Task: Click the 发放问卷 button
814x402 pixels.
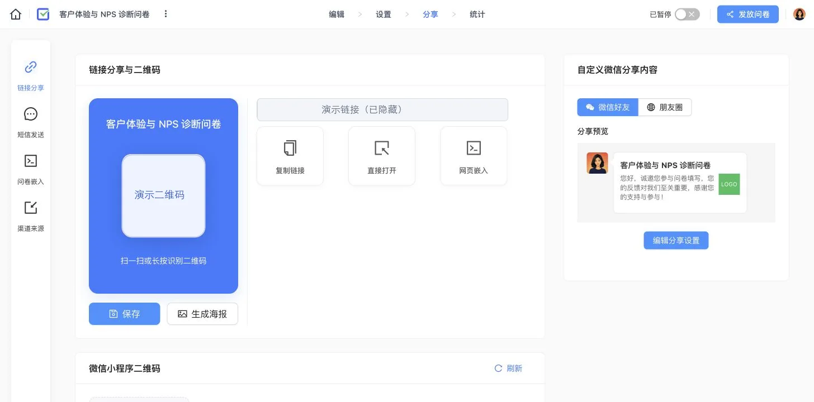Action: click(748, 15)
